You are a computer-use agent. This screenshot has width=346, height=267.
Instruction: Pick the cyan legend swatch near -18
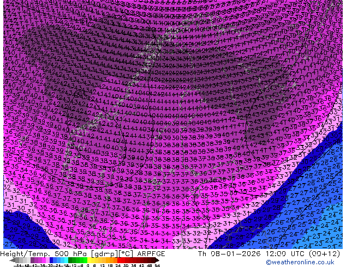[x=66, y=260]
